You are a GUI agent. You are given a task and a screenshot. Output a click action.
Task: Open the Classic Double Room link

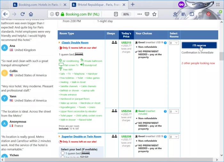[75, 43]
